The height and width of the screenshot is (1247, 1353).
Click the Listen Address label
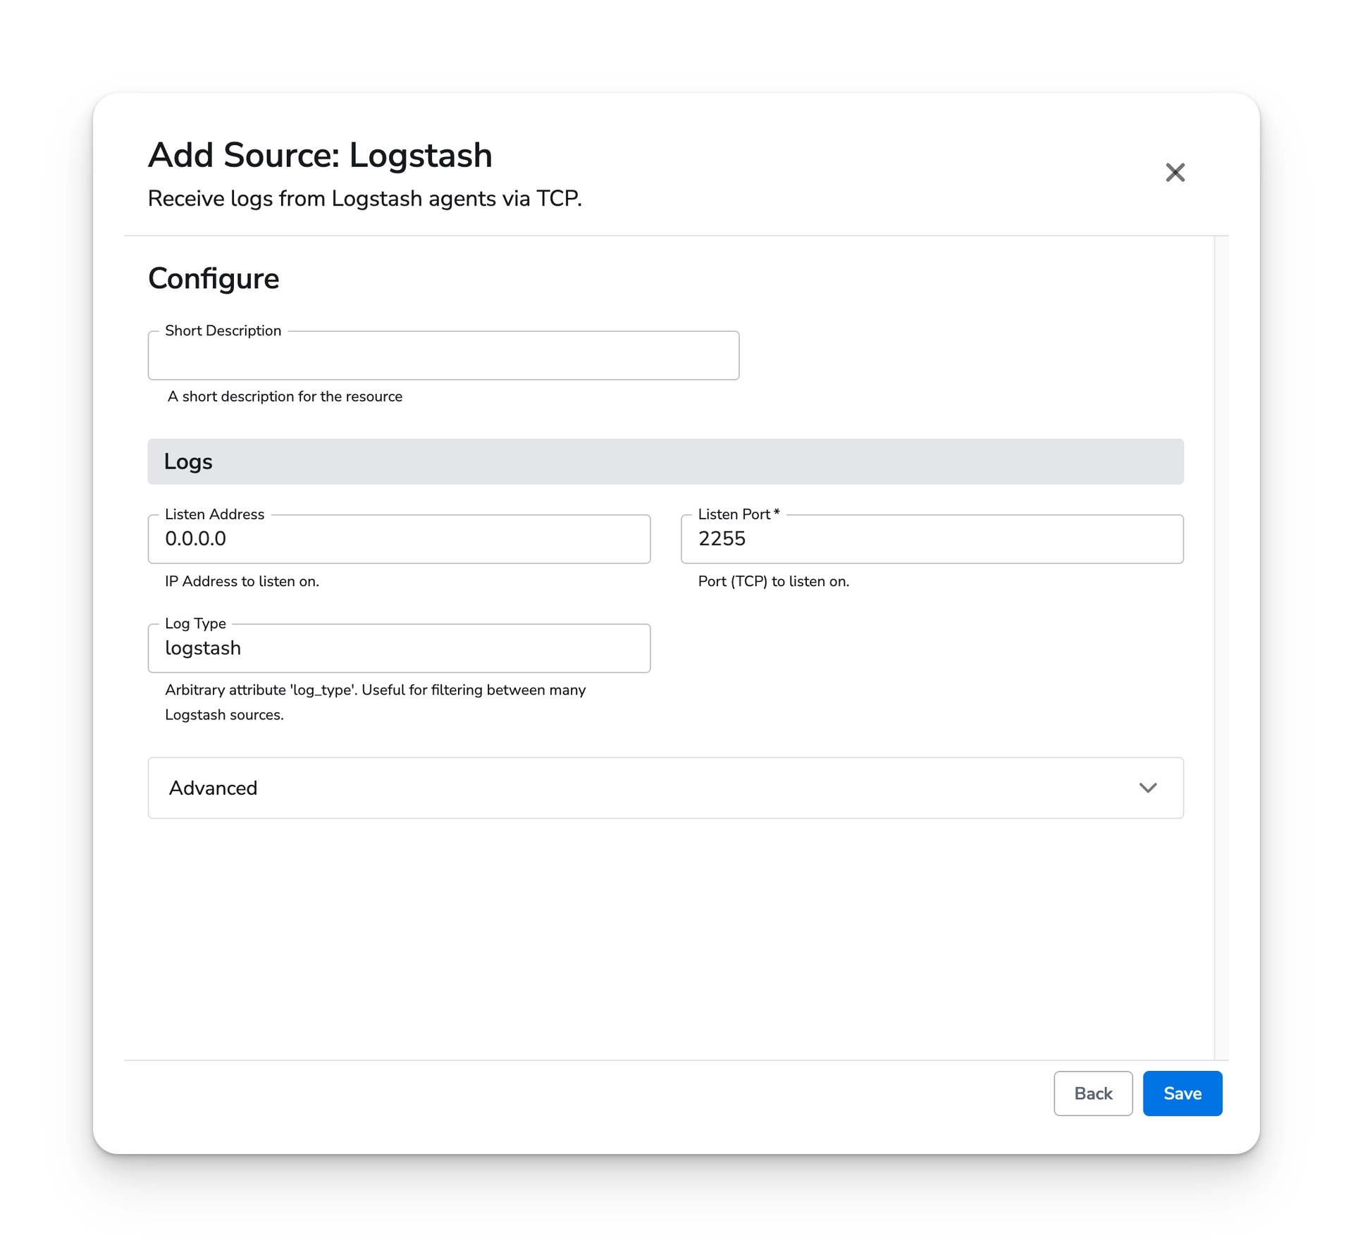[214, 514]
